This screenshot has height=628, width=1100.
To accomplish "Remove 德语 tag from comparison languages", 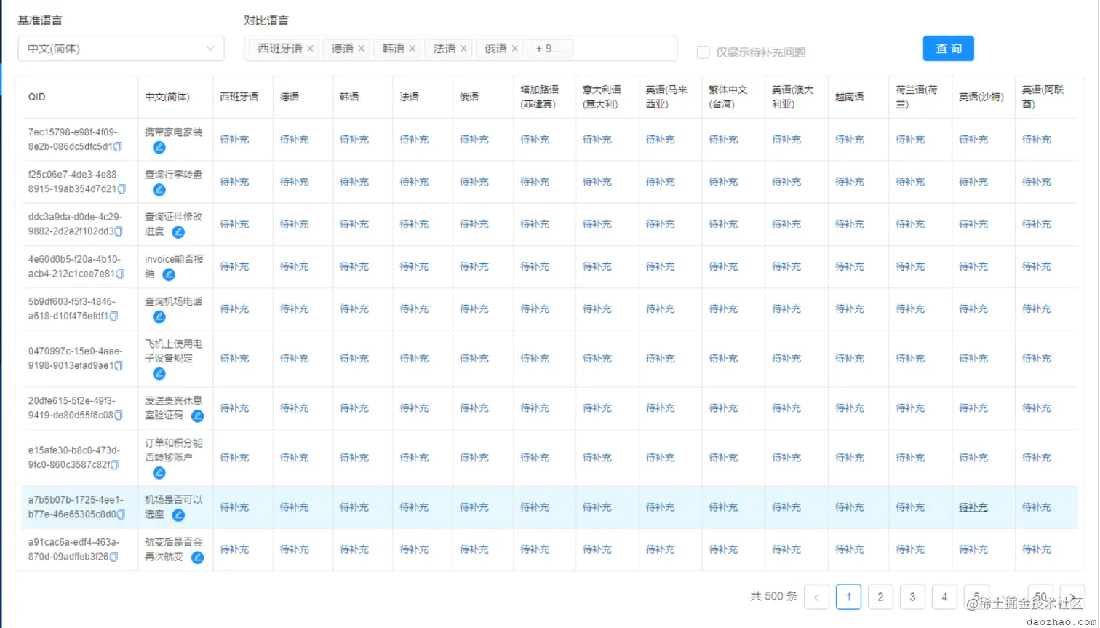I will 361,49.
